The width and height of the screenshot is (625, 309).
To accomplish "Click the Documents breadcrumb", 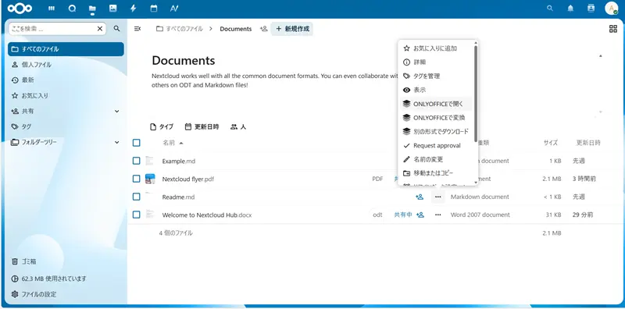I will [x=236, y=29].
